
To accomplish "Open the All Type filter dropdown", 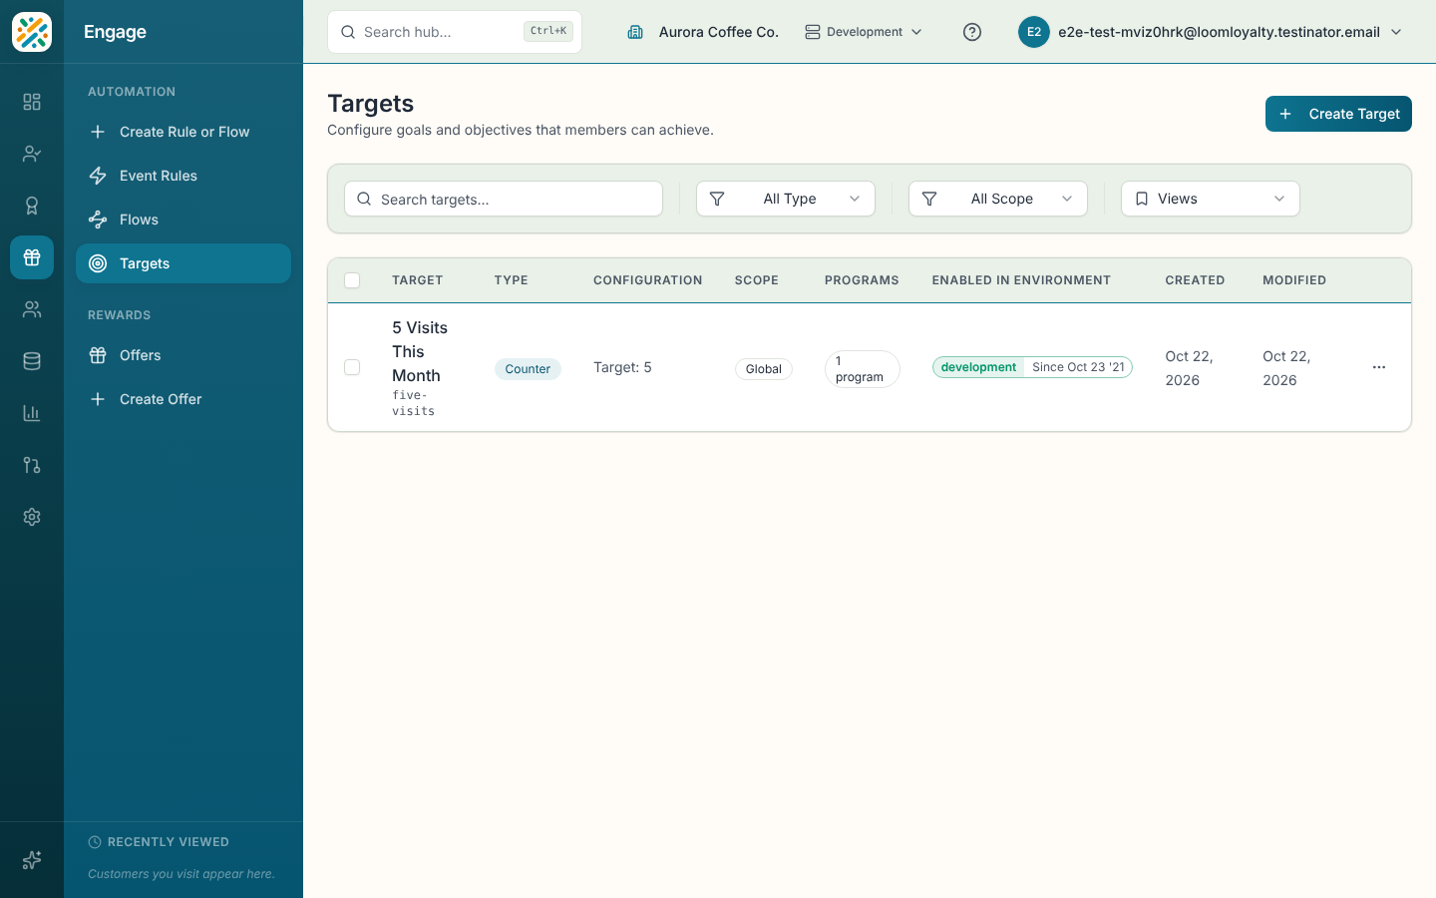I will (786, 199).
